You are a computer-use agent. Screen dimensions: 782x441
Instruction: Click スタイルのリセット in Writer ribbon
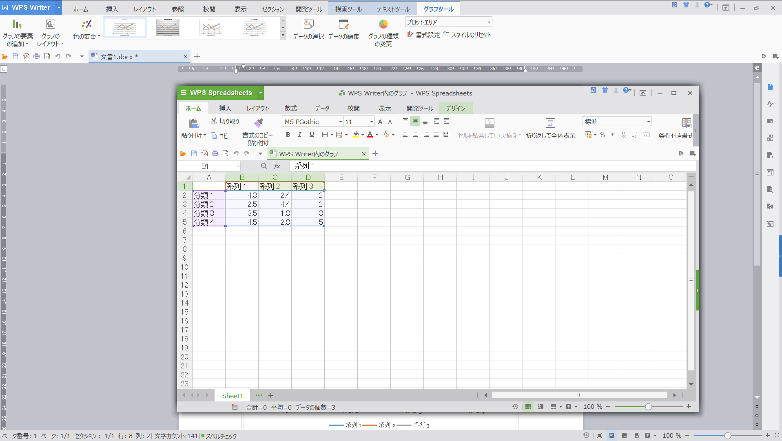(467, 35)
